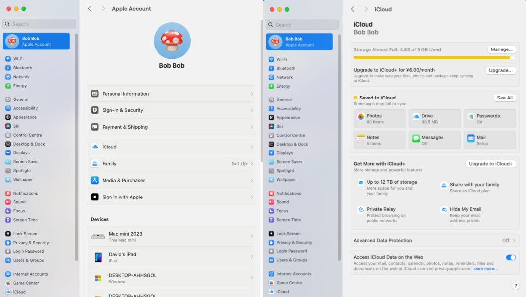Click Private Relay globe icon
The width and height of the screenshot is (526, 297).
tap(361, 210)
